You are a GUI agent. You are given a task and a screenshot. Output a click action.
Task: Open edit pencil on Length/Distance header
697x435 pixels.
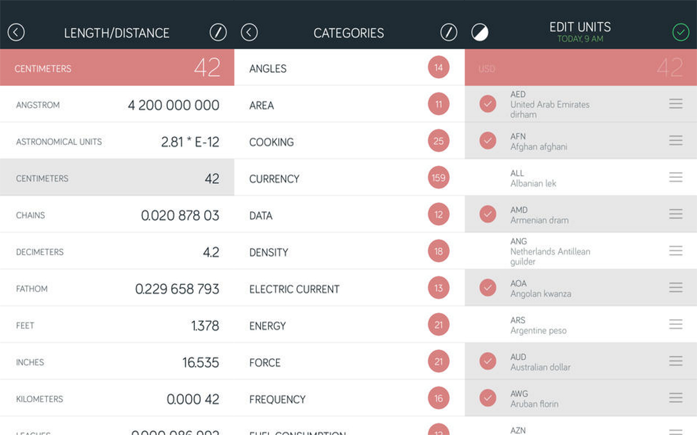point(218,33)
